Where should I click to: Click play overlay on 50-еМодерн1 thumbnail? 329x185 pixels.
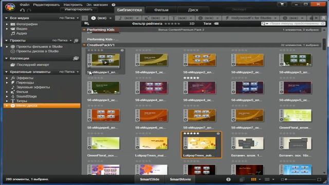pyautogui.click(x=105, y=63)
